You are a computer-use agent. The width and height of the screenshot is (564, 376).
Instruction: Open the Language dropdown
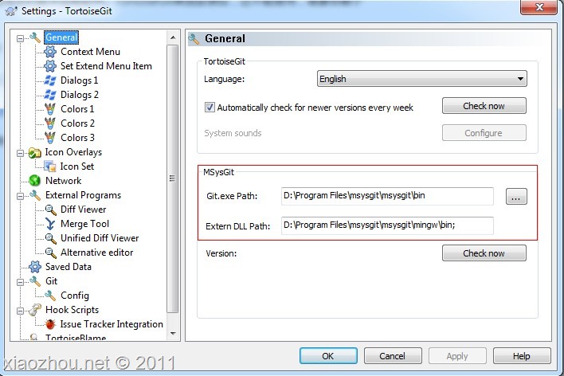tap(422, 79)
